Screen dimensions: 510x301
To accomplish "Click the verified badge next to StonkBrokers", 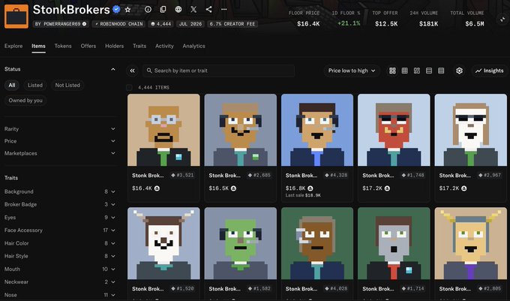I will point(116,10).
